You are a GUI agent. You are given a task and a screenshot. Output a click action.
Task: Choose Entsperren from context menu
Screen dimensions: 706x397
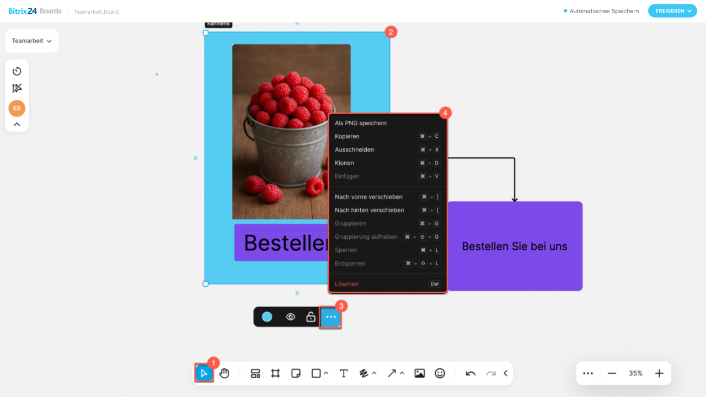[388, 264]
